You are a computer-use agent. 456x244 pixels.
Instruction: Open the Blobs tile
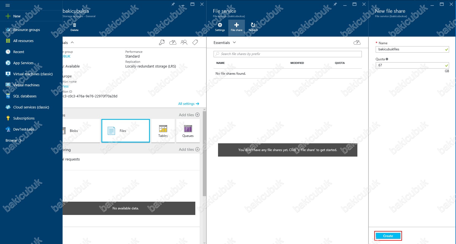coord(81,131)
